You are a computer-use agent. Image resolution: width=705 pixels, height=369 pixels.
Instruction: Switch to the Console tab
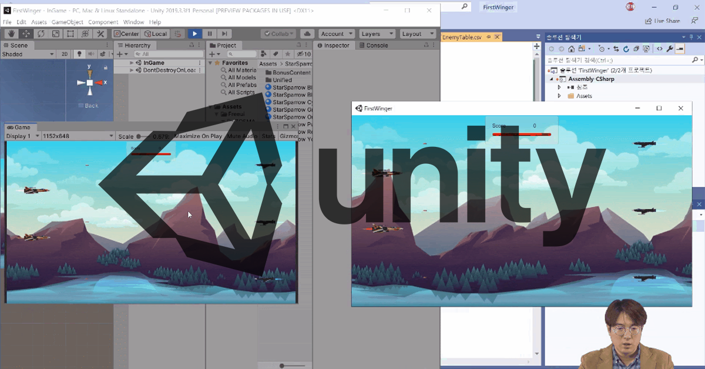(377, 45)
